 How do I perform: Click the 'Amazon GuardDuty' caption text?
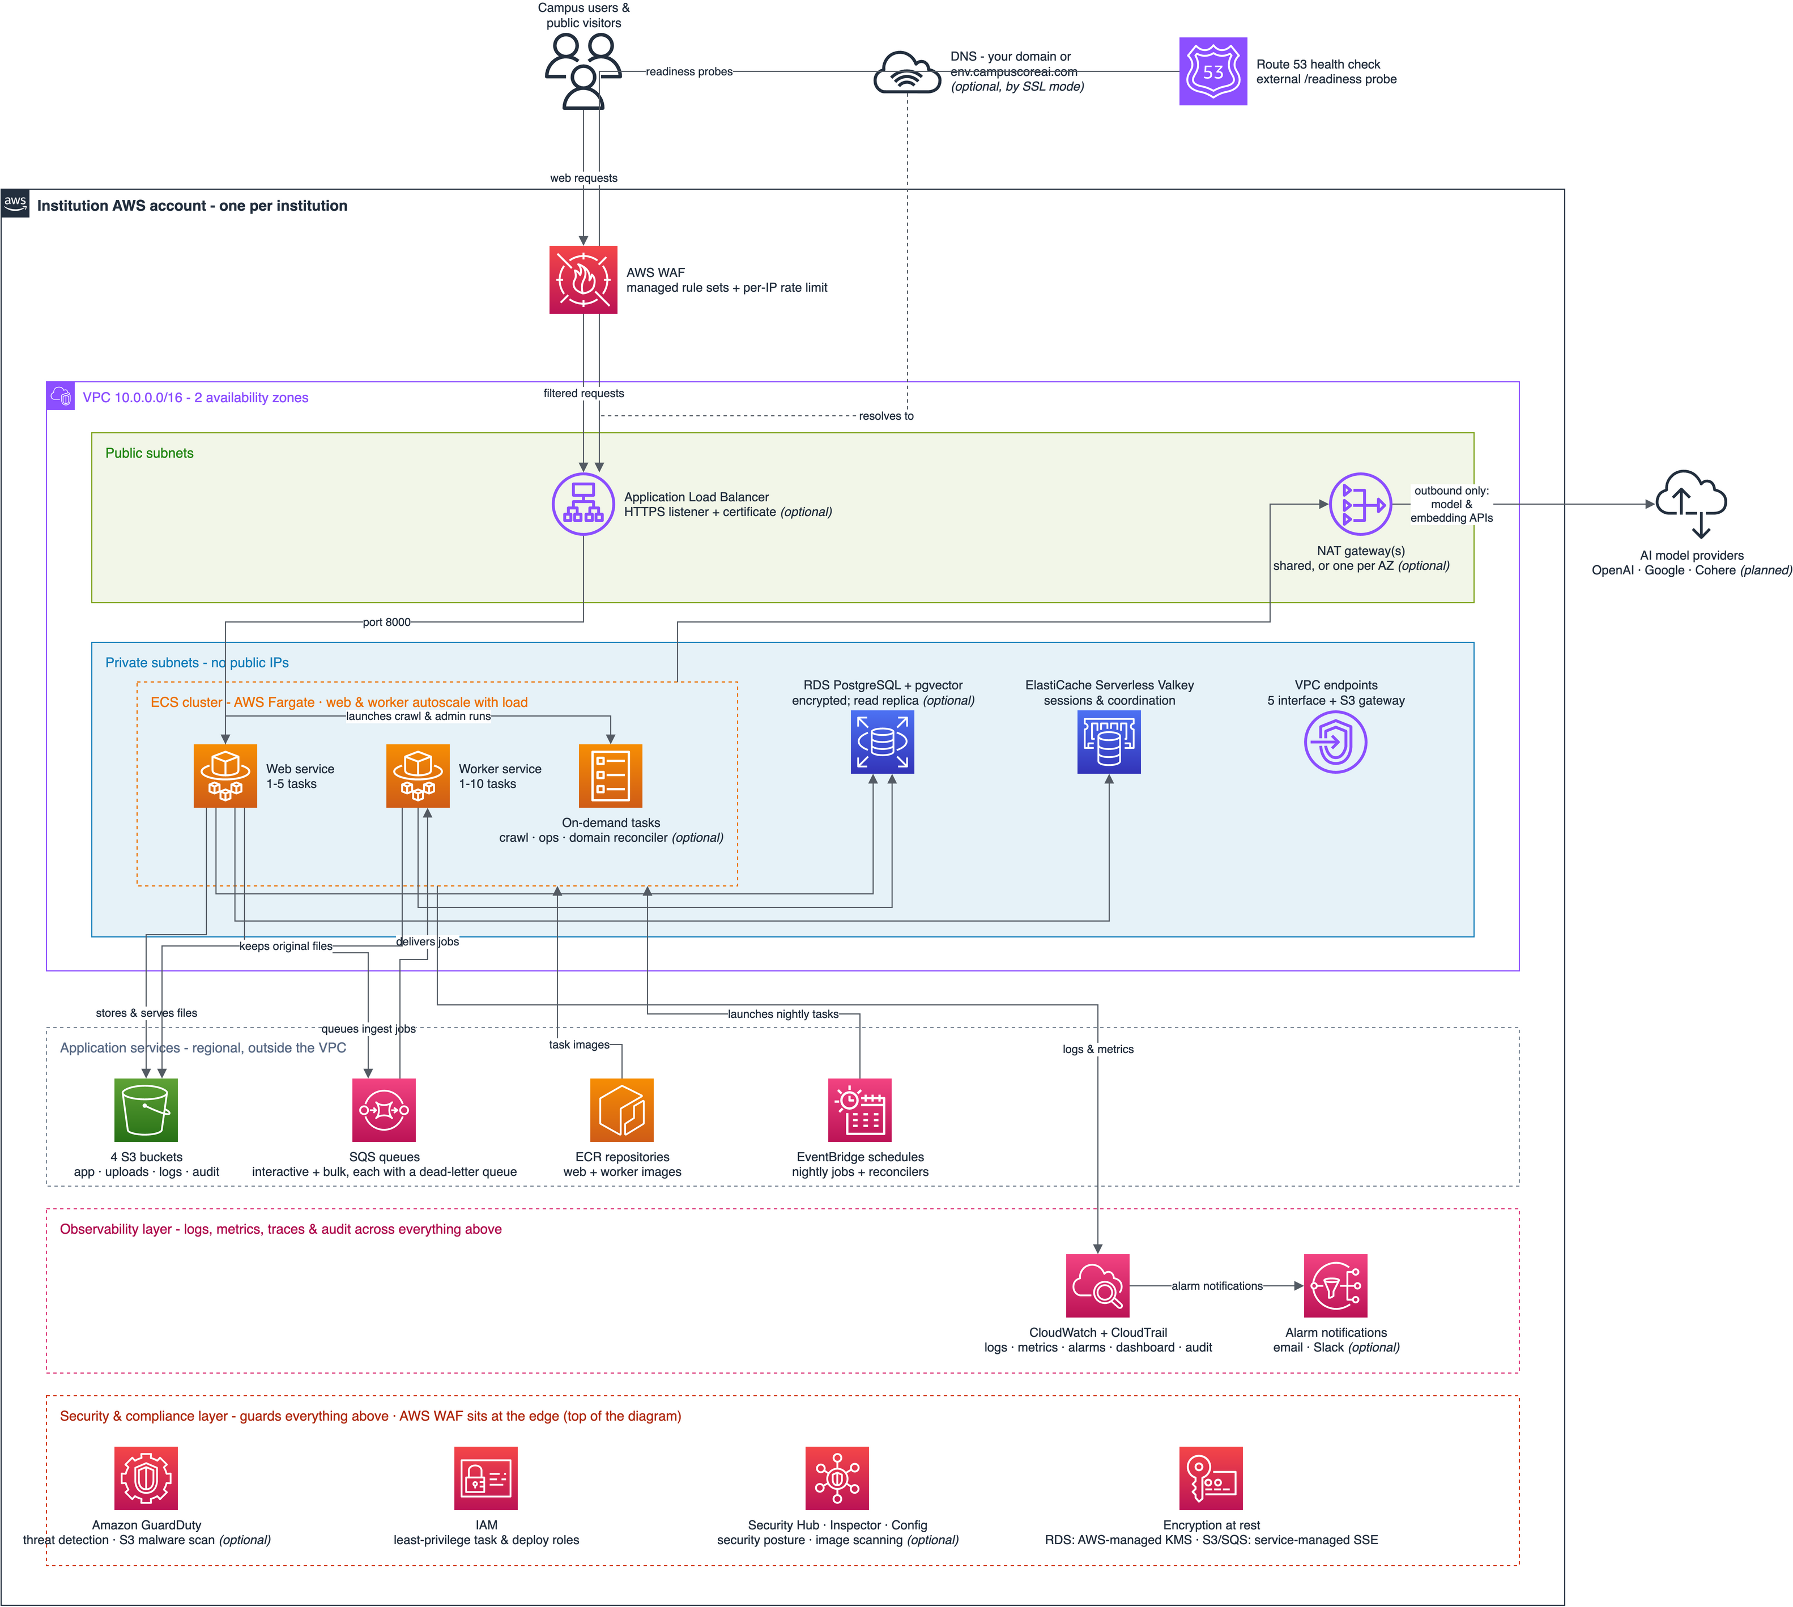[147, 1525]
